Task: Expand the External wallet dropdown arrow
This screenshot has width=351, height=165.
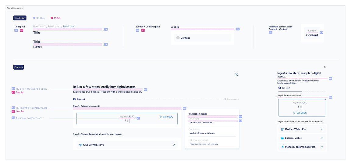Action: coord(322,138)
